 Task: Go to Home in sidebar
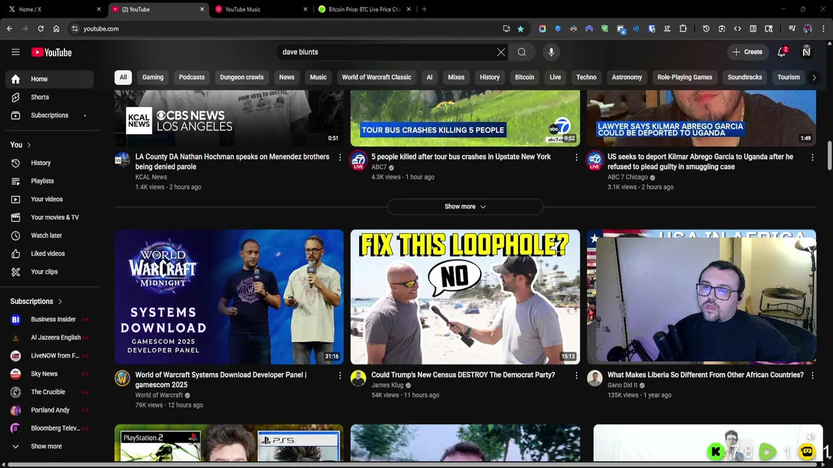49,79
